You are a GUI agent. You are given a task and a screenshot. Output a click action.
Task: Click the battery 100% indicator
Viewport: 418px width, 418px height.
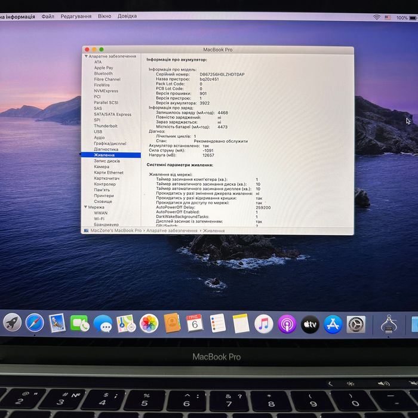(407, 18)
